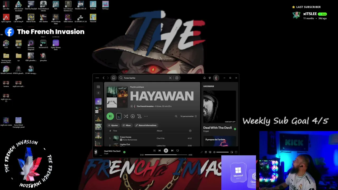
Task: Click the Mixer button
Action: click(x=127, y=125)
